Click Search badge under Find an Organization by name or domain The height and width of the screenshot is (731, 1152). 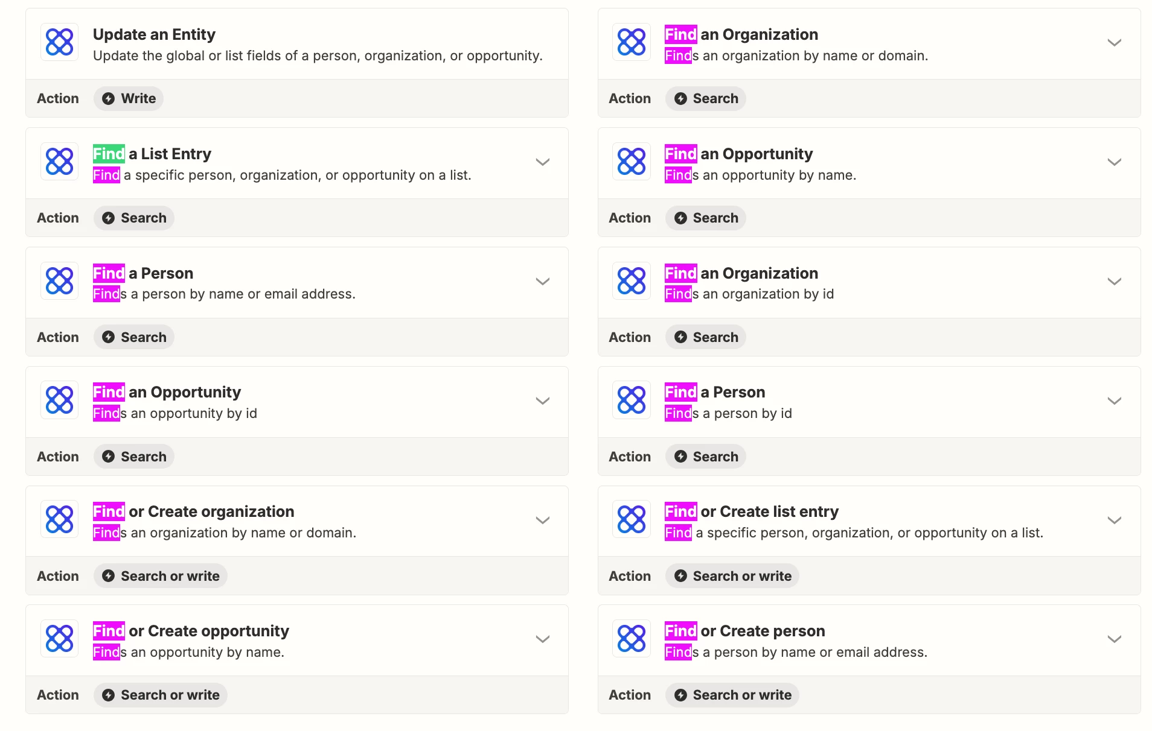(706, 98)
